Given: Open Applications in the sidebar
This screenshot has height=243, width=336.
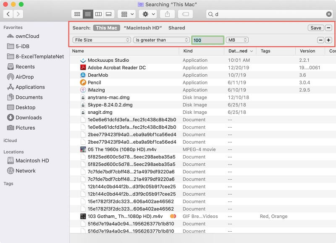Looking at the screenshot, I should tap(26, 87).
